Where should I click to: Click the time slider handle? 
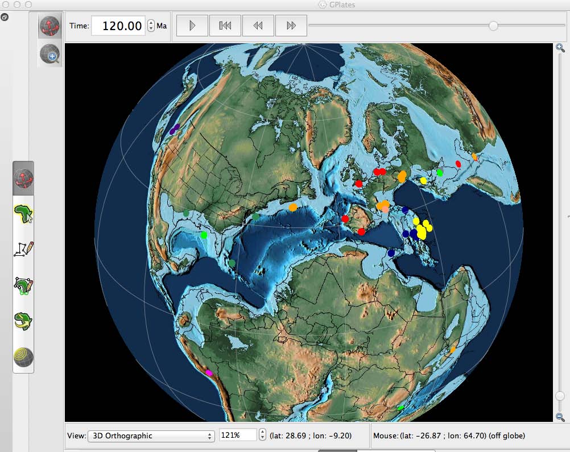coord(493,26)
